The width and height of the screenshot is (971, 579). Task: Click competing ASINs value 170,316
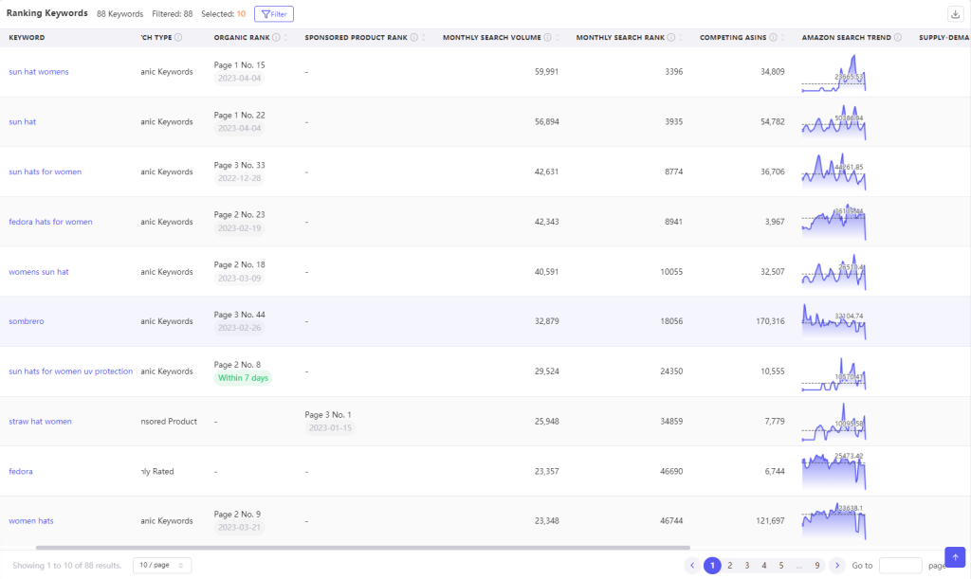[x=770, y=321]
